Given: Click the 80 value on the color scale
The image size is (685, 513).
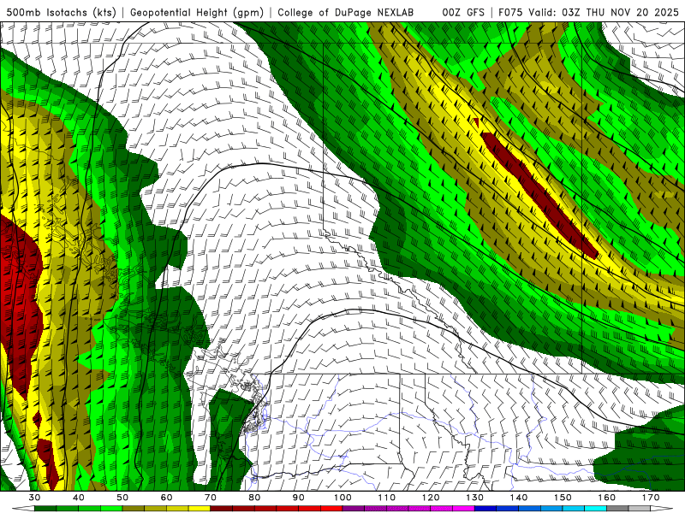Looking at the screenshot, I should coord(254,498).
